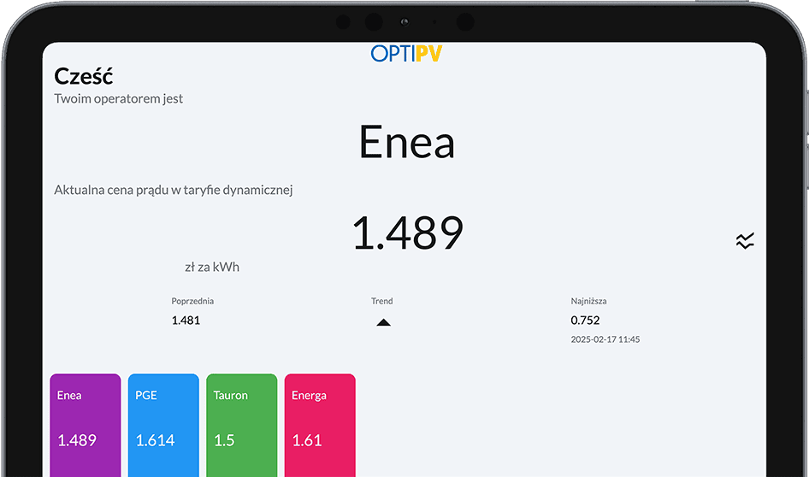Click the Trend label
Screen dimensions: 809x477
381,301
